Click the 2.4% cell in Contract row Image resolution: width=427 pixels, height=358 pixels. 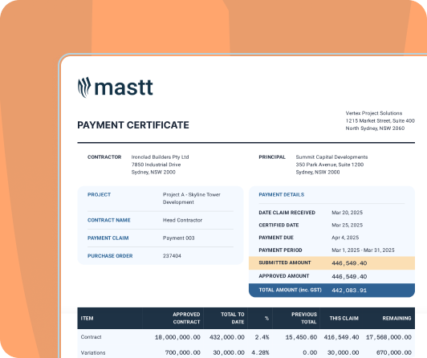262,337
